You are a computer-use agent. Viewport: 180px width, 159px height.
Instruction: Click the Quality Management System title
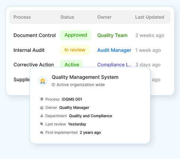point(85,77)
